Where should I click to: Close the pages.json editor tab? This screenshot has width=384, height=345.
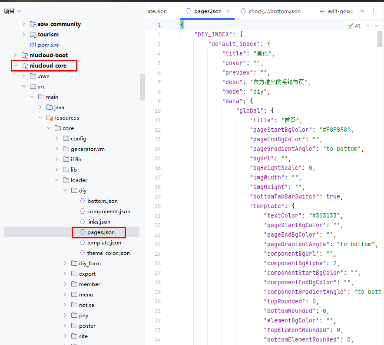pos(228,11)
